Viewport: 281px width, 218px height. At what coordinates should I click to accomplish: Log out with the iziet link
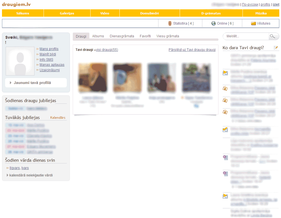(276, 5)
